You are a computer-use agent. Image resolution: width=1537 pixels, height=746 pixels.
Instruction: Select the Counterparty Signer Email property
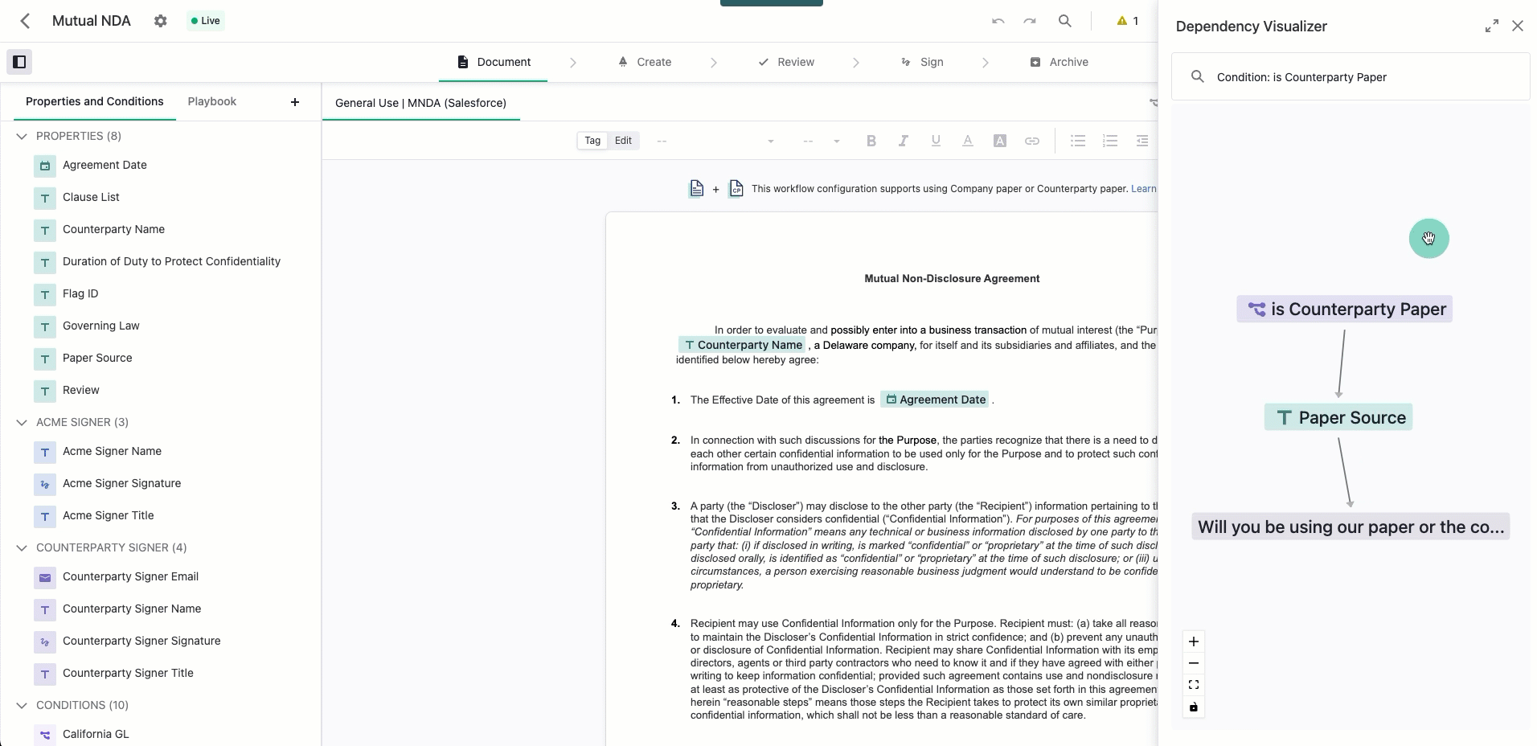tap(130, 576)
